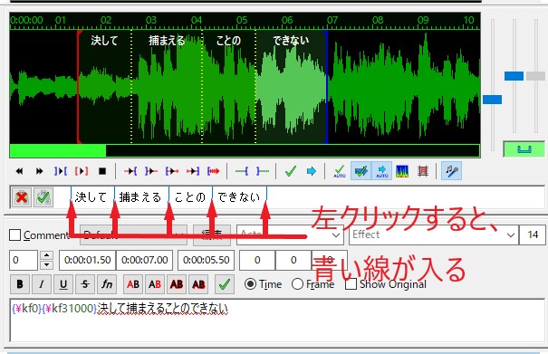Click the left margin field
Viewport: 548px width, 354px height.
point(257,261)
